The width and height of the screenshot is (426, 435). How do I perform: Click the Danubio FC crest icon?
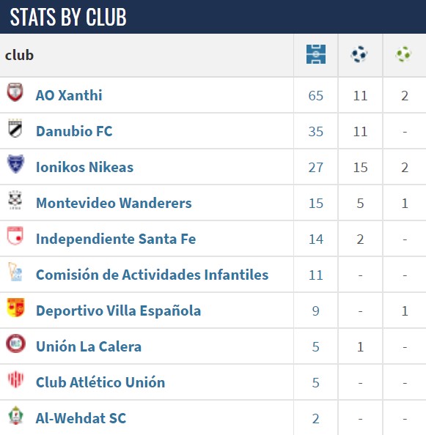pos(15,128)
